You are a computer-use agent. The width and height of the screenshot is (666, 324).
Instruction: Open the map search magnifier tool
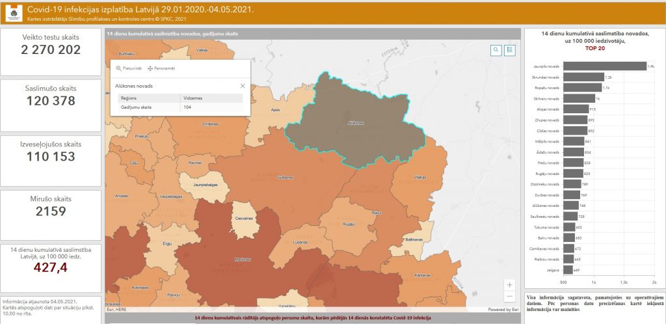point(496,49)
